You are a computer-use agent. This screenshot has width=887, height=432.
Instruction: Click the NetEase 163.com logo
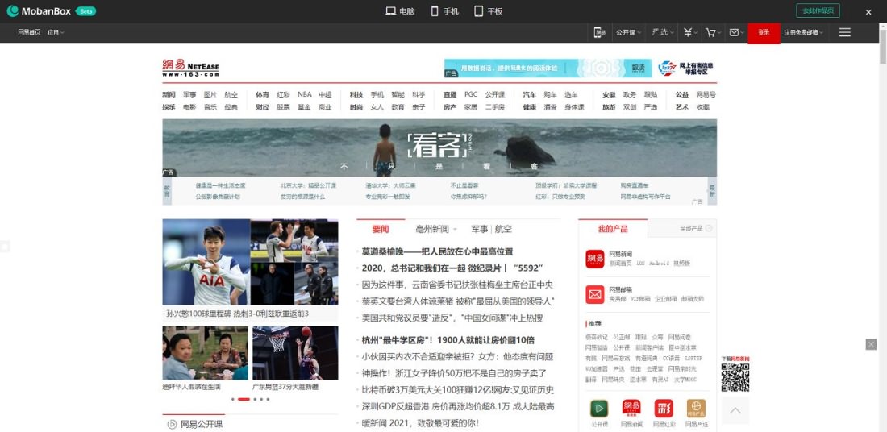[190, 68]
